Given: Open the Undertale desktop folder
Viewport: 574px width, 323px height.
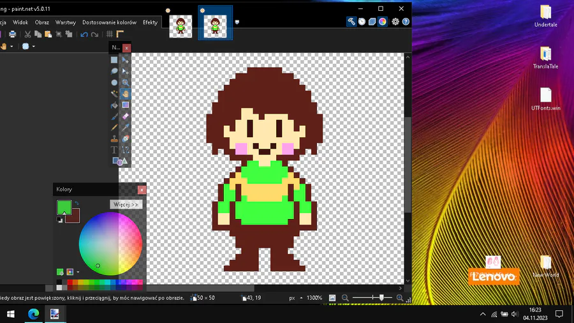Looking at the screenshot, I should (545, 16).
